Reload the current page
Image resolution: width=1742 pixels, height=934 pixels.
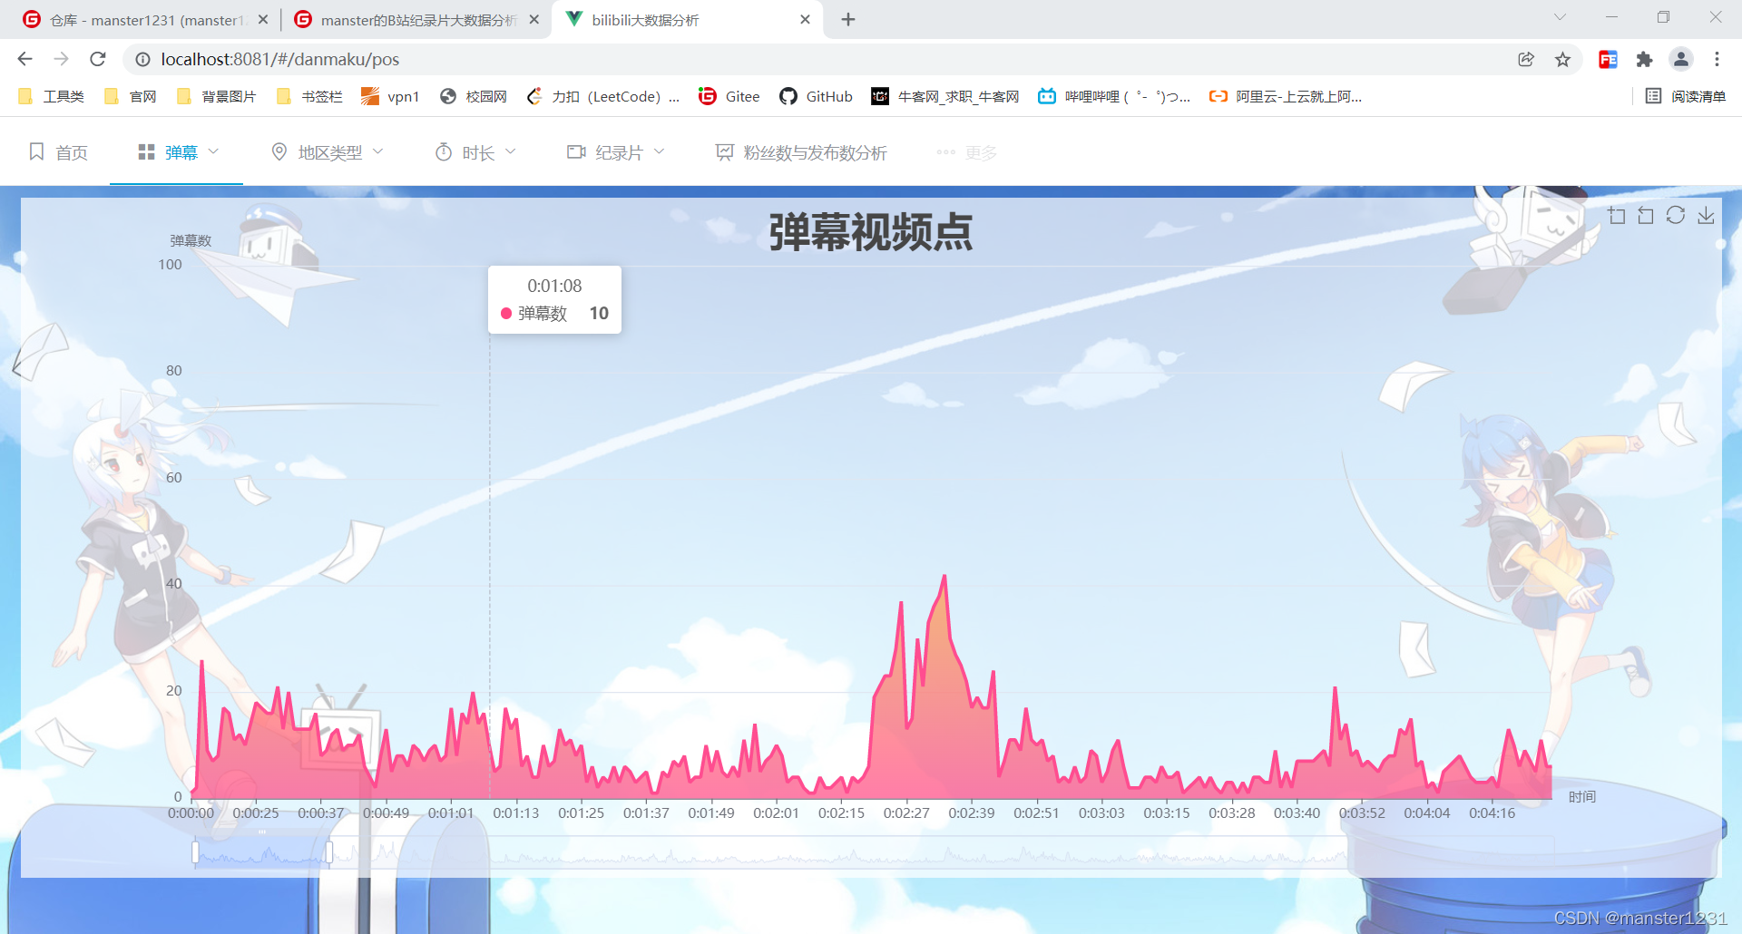(x=98, y=59)
